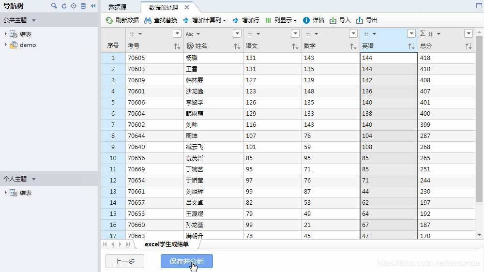Select the excel学生成绩单 sheet tab
Viewport: 484px width, 272px height.
166,244
